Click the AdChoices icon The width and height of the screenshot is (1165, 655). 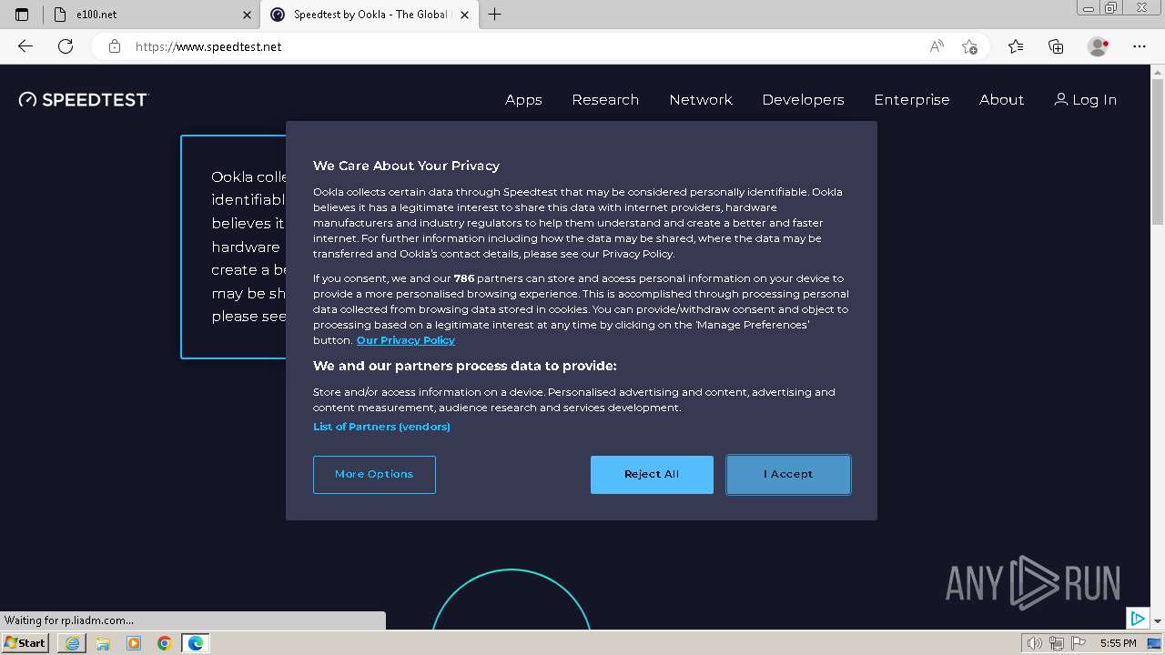pyautogui.click(x=1137, y=619)
